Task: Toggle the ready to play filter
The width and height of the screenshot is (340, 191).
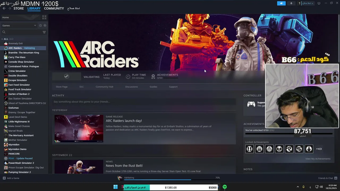Action: tap(45, 25)
